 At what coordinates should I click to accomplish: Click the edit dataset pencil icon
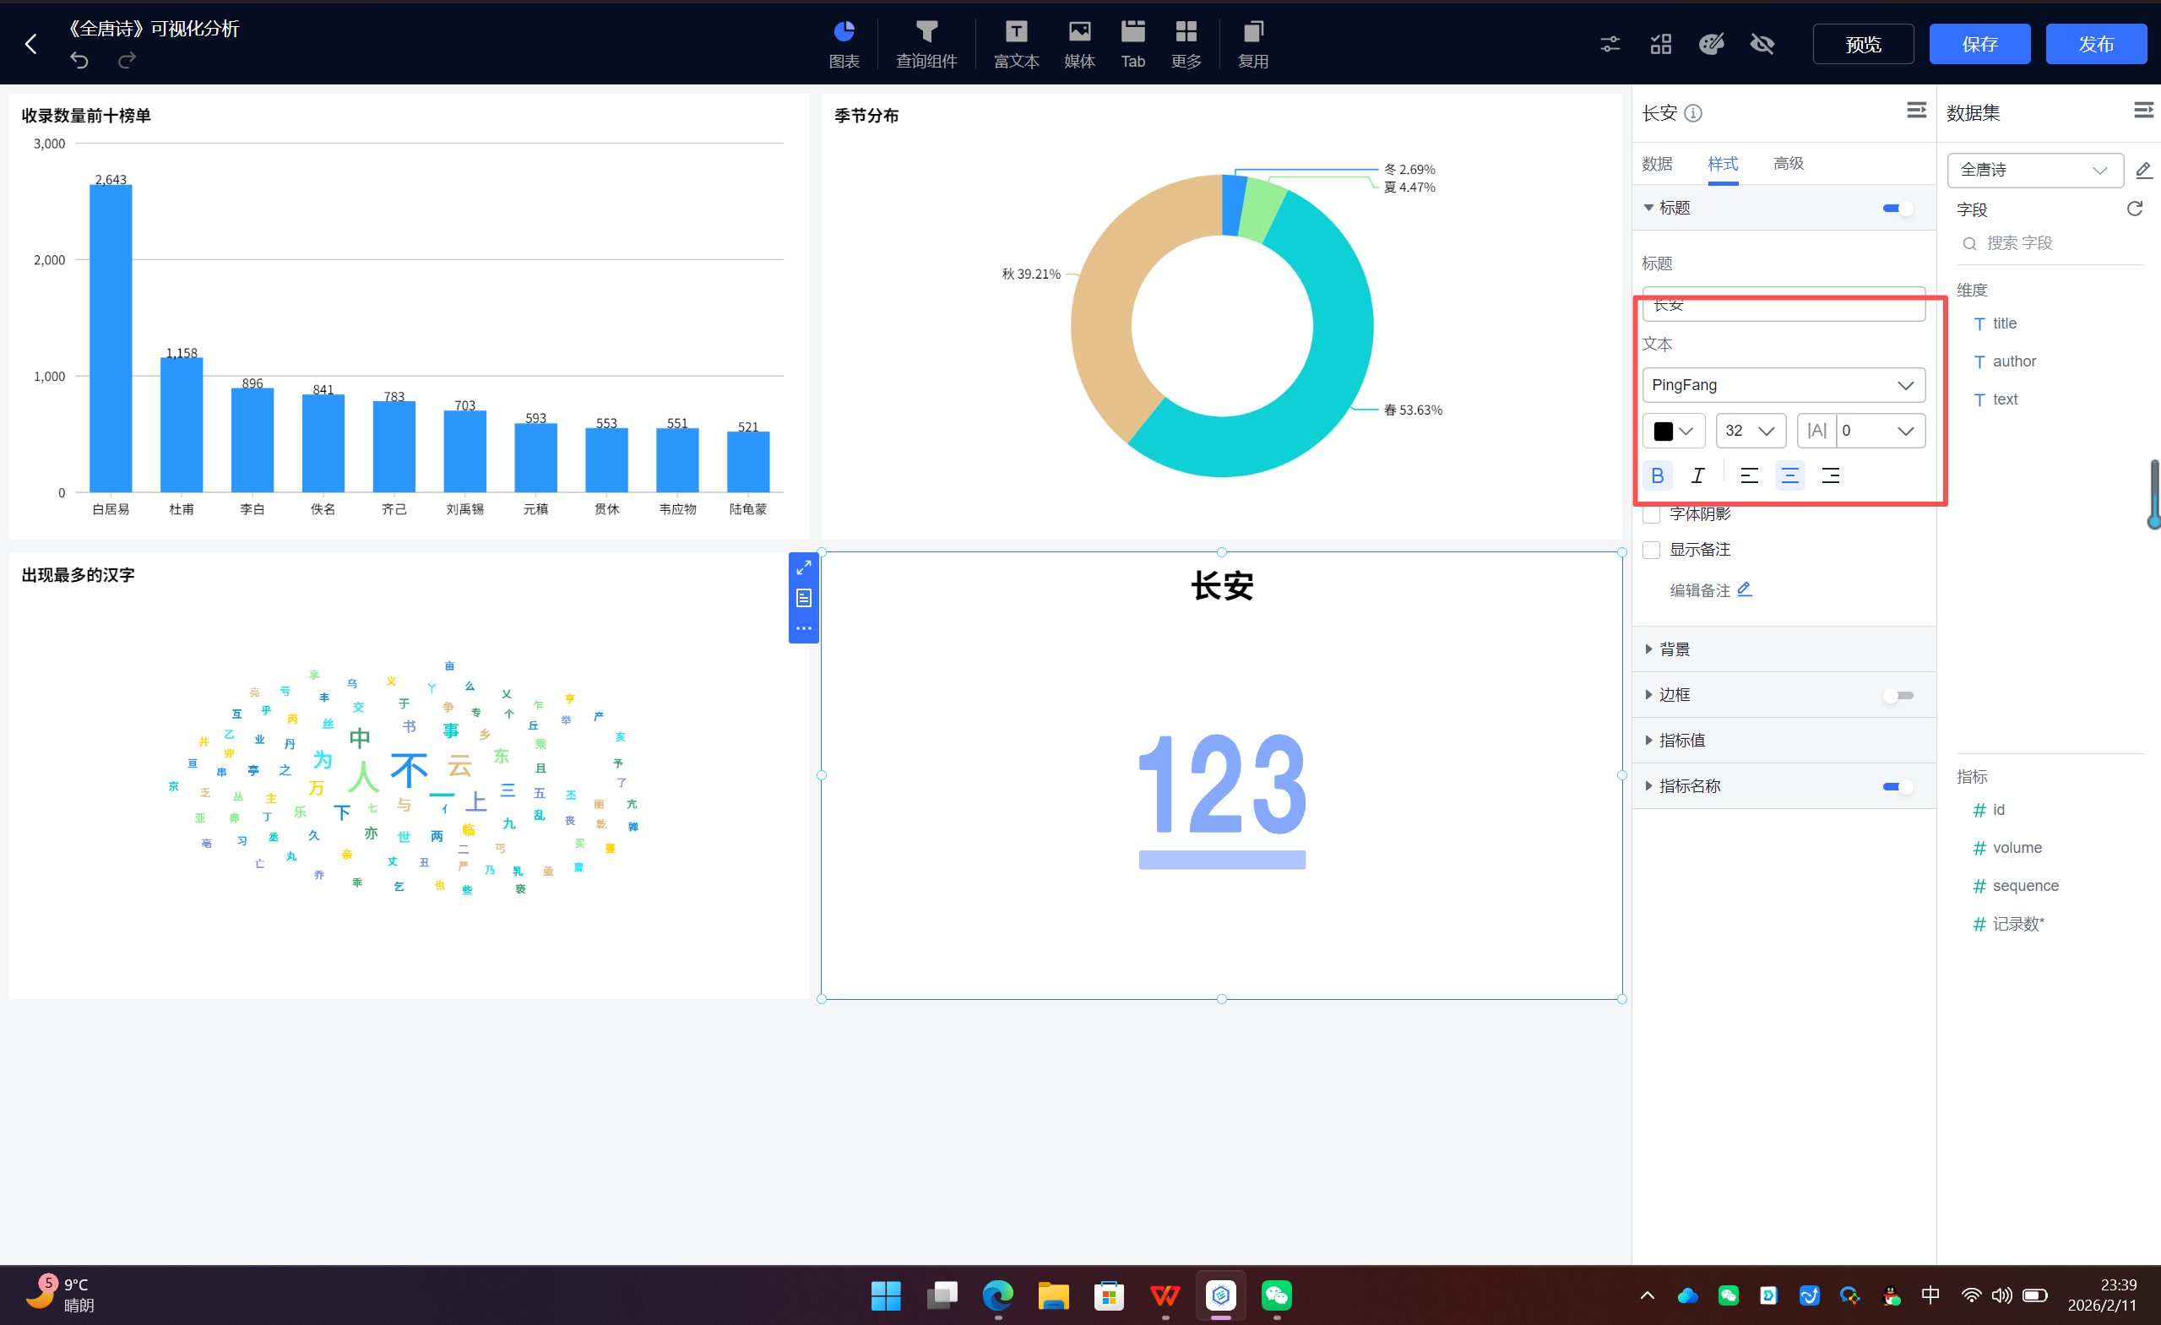(2142, 170)
